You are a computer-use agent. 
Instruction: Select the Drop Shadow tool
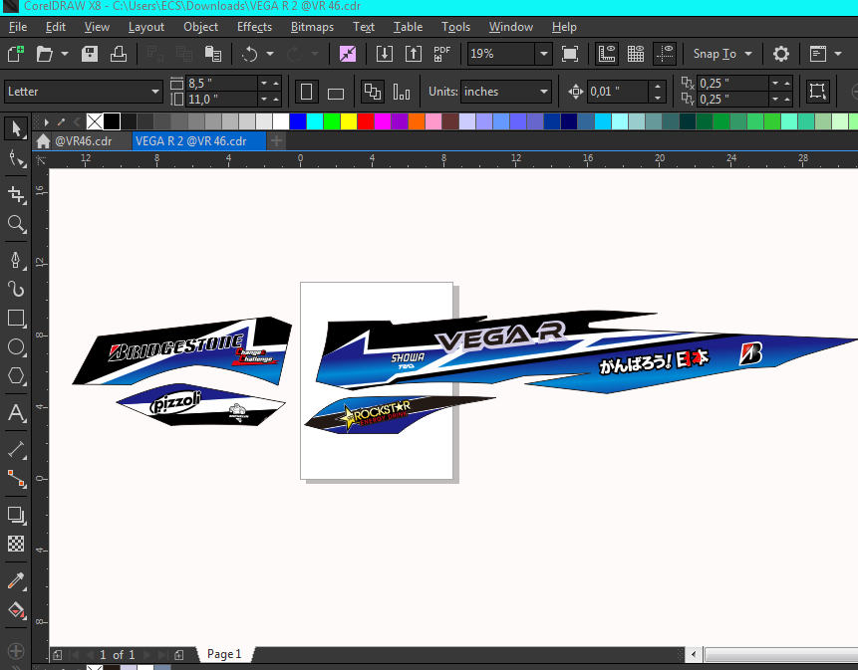pos(15,515)
